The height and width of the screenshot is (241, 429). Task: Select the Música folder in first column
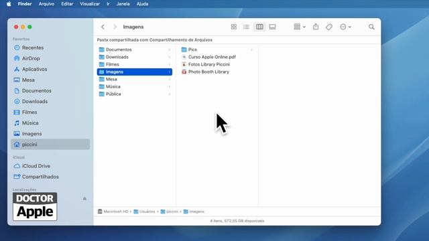tap(135, 86)
